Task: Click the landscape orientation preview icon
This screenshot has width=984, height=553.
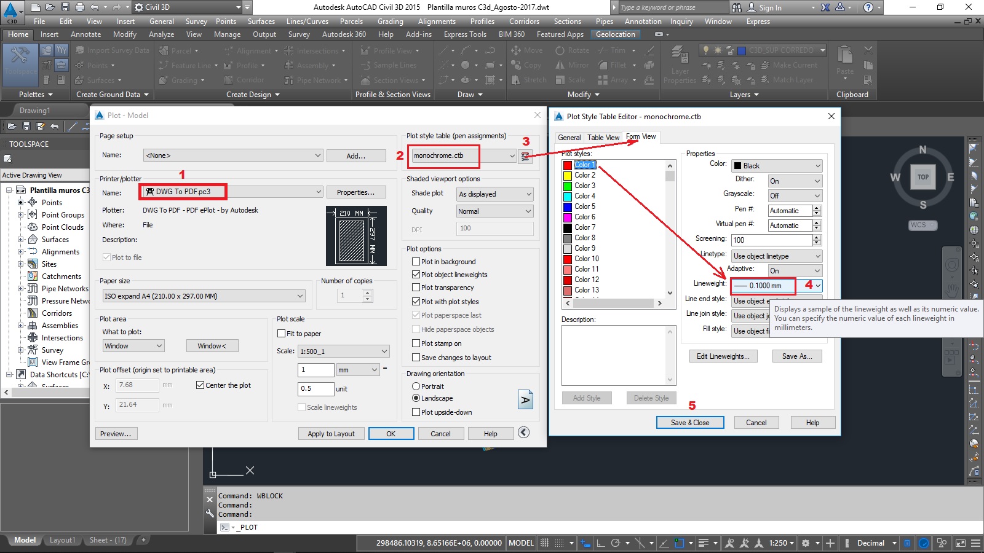Action: point(525,399)
